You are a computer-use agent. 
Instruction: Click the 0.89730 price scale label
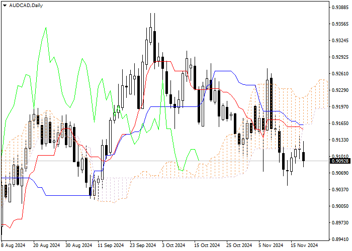340,223
